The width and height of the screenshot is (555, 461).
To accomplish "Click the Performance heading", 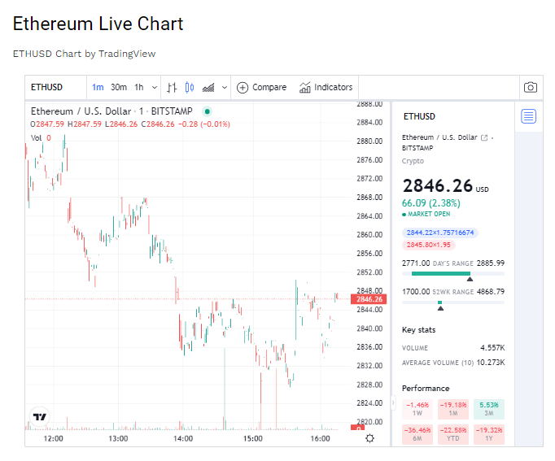I will point(426,388).
